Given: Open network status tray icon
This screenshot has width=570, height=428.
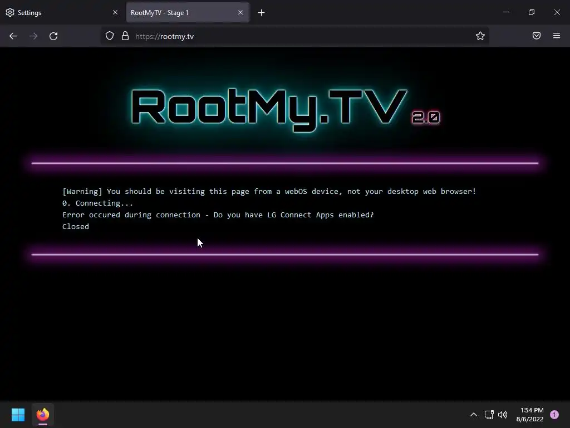Looking at the screenshot, I should point(489,415).
